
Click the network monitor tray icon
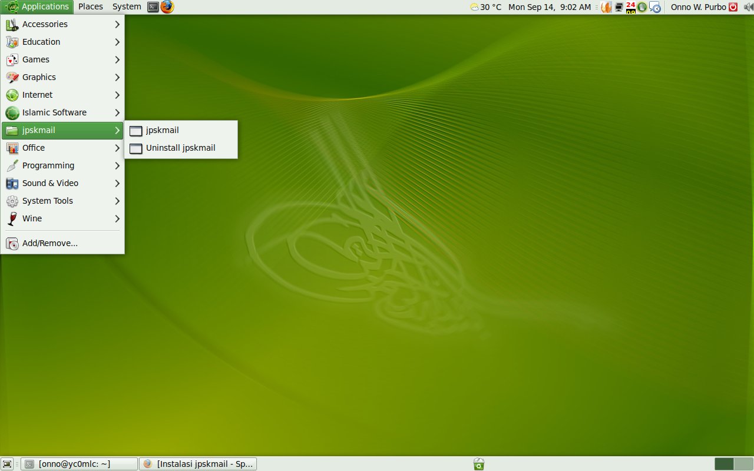tap(619, 7)
